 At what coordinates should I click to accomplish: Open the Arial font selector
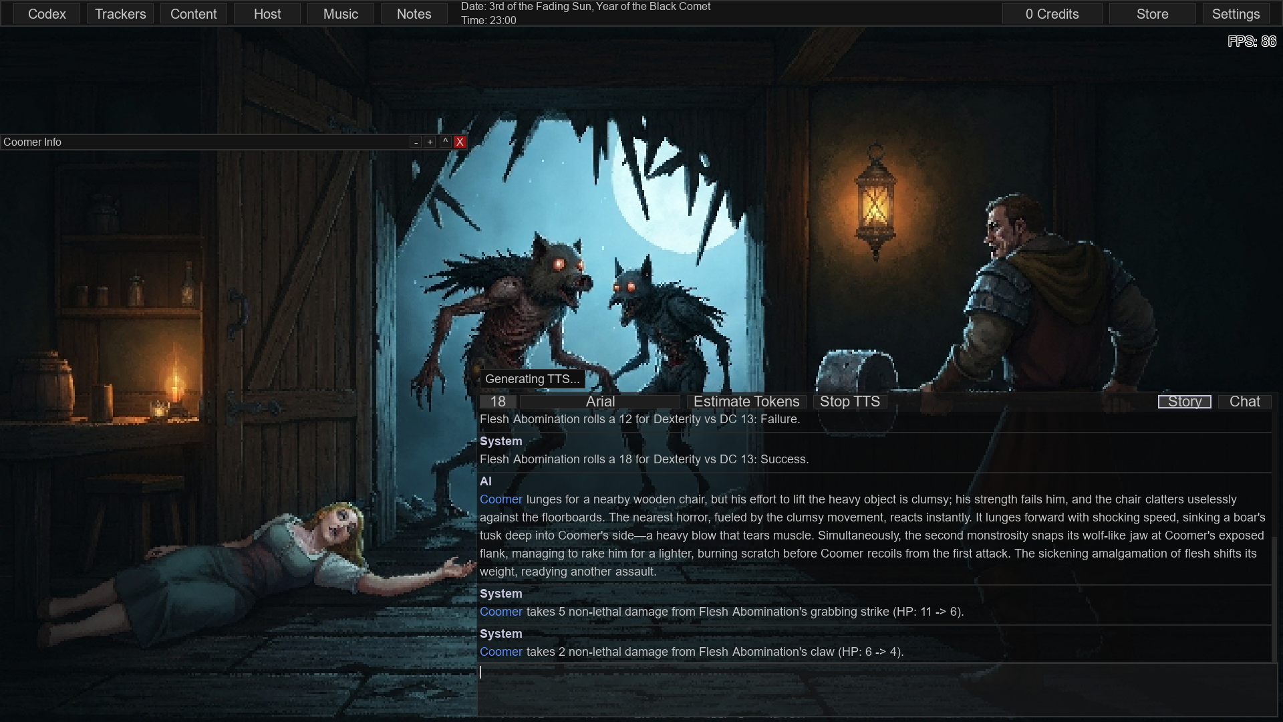[599, 402]
